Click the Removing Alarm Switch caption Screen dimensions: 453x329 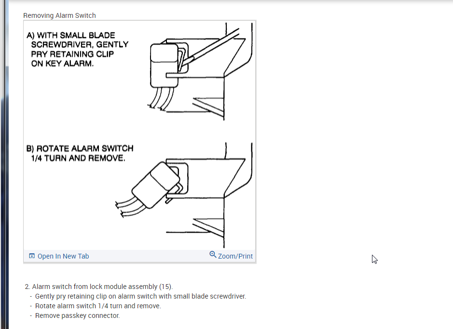click(59, 15)
